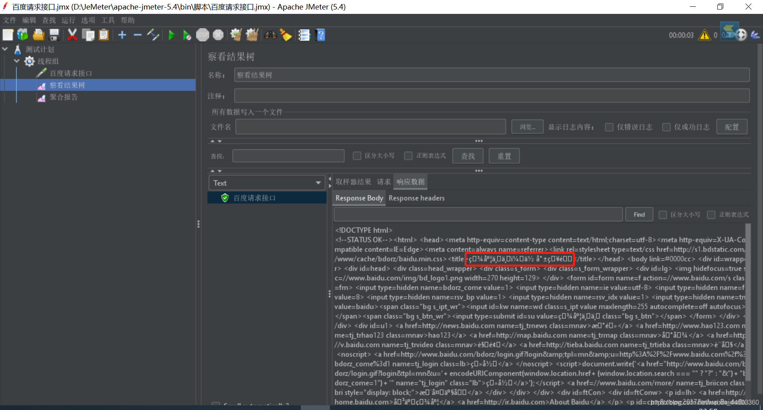Screen dimensions: 763x410
Task: Open the Text renderer dropdown
Action: 267,183
